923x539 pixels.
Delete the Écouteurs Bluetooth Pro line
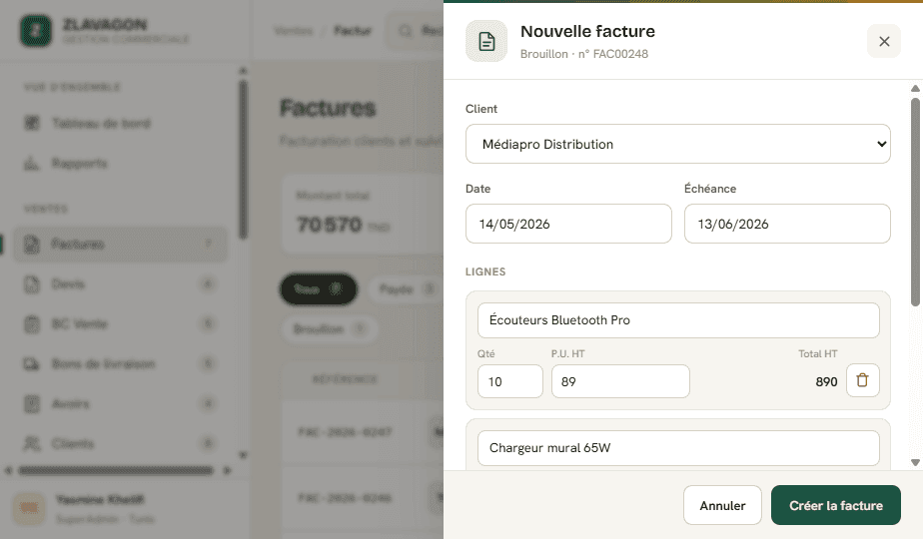(862, 380)
